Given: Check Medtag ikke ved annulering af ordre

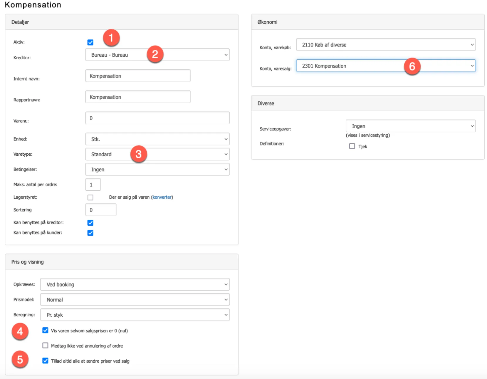Looking at the screenshot, I should coord(45,346).
